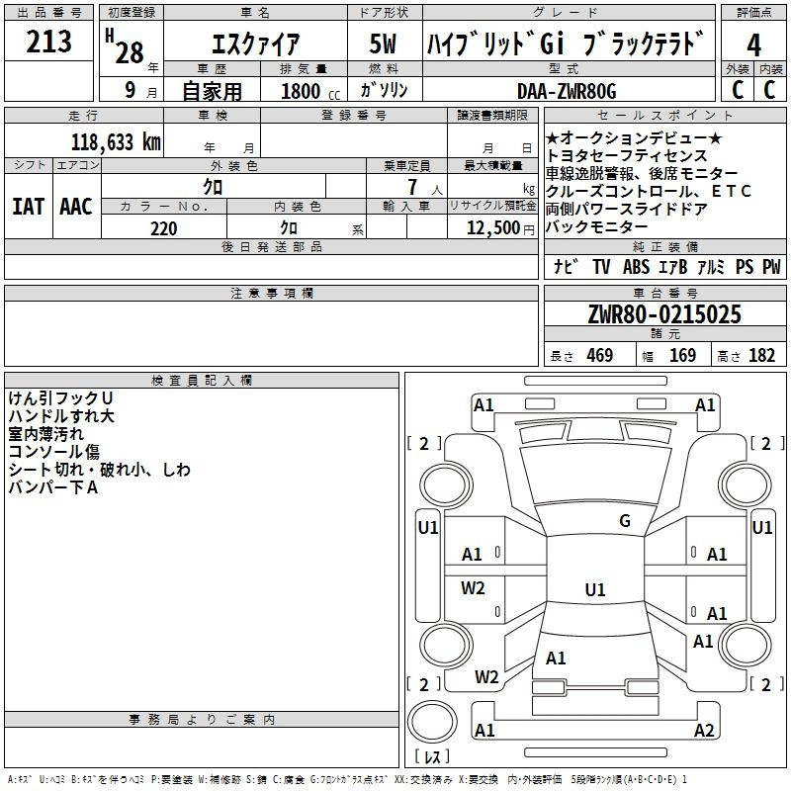The width and height of the screenshot is (791, 791).
Task: Select the fuel type ガソリン
Action: 384,90
